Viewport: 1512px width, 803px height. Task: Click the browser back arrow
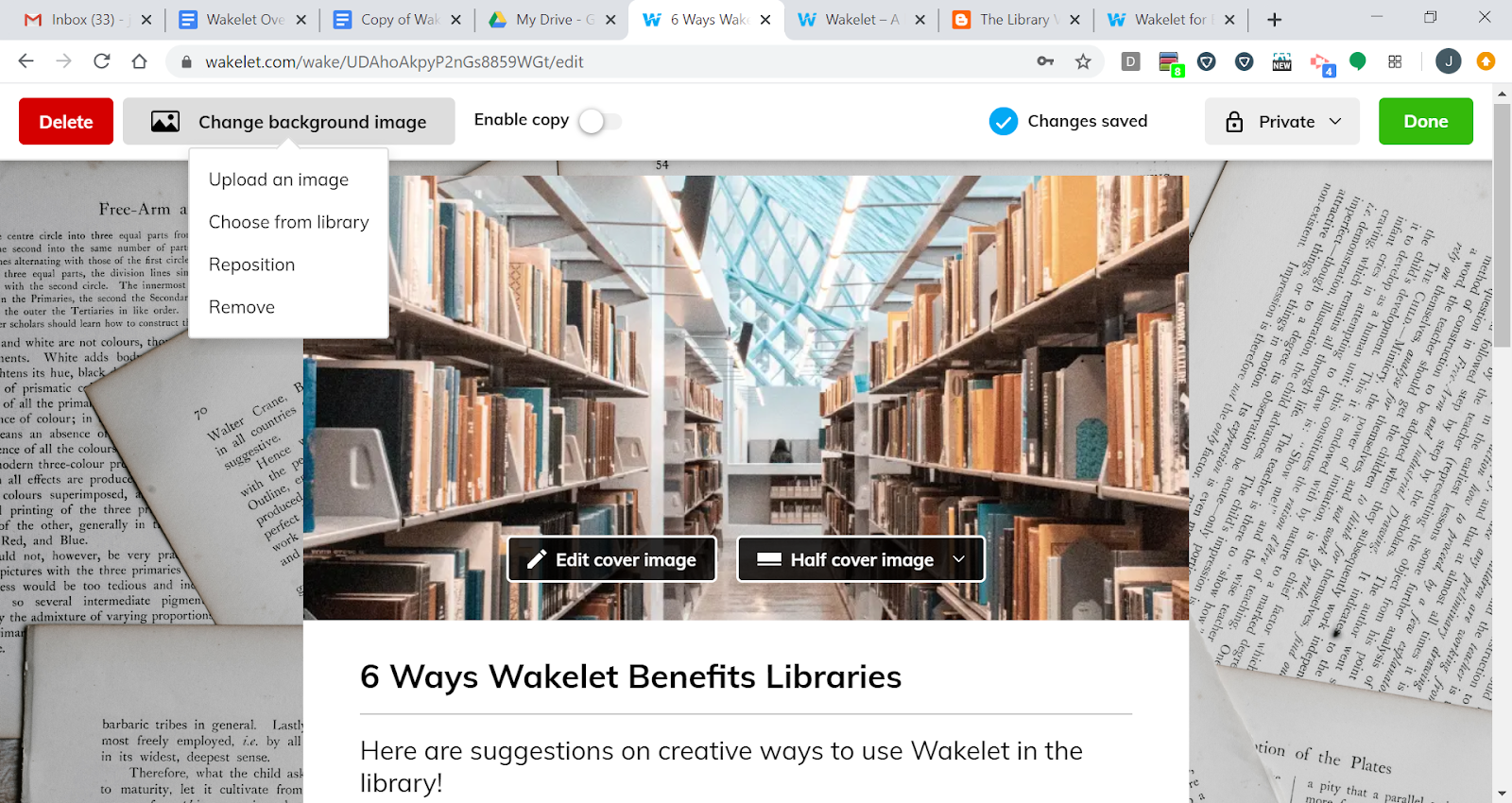pos(26,61)
